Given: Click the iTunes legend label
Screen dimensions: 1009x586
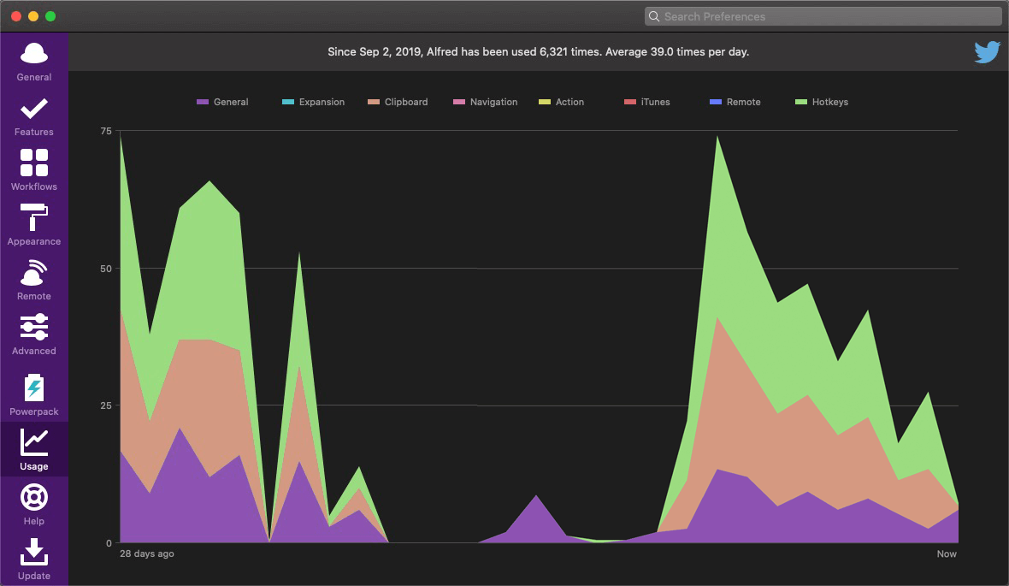Looking at the screenshot, I should (655, 102).
